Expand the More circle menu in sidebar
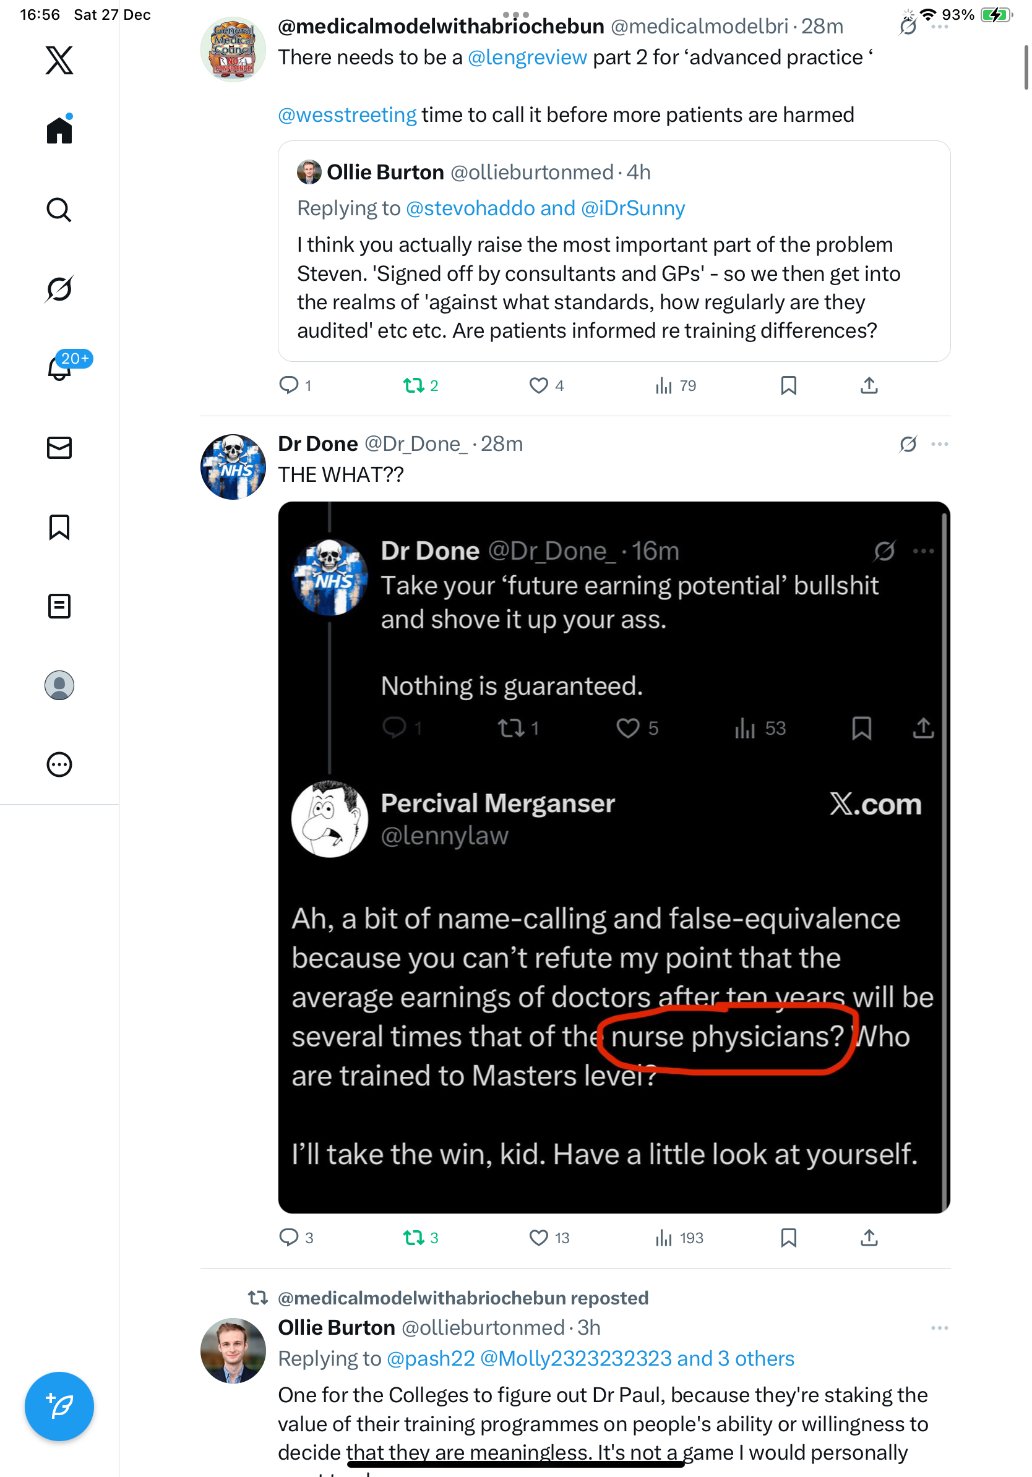Screen dimensions: 1032x1477 pyautogui.click(x=59, y=764)
